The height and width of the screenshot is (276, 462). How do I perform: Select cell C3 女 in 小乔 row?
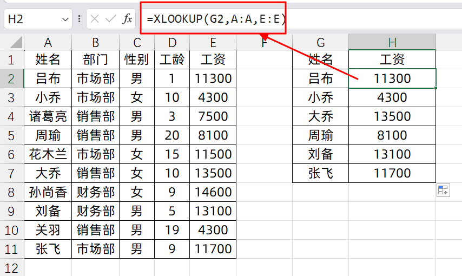(137, 97)
